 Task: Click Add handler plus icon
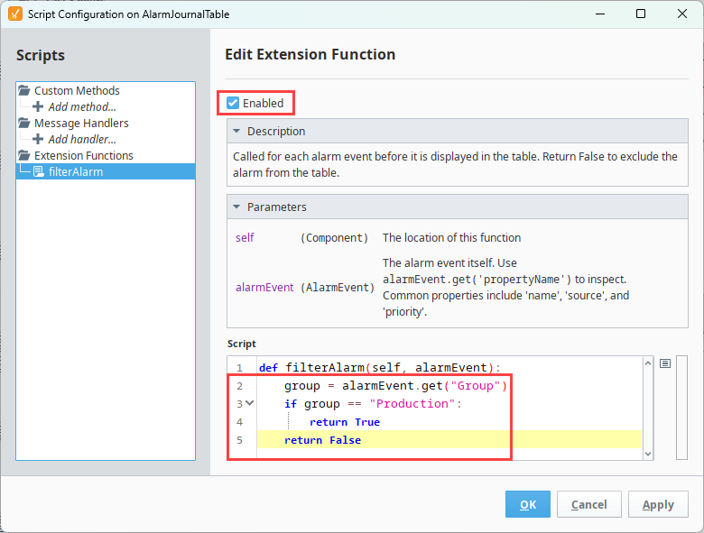pyautogui.click(x=38, y=139)
